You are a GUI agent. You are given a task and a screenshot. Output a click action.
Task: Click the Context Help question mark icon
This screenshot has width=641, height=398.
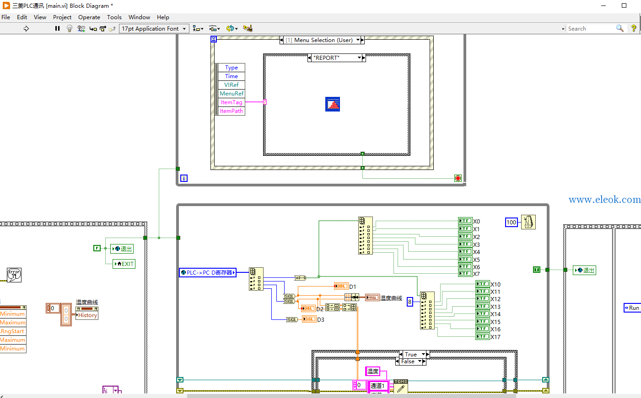634,28
